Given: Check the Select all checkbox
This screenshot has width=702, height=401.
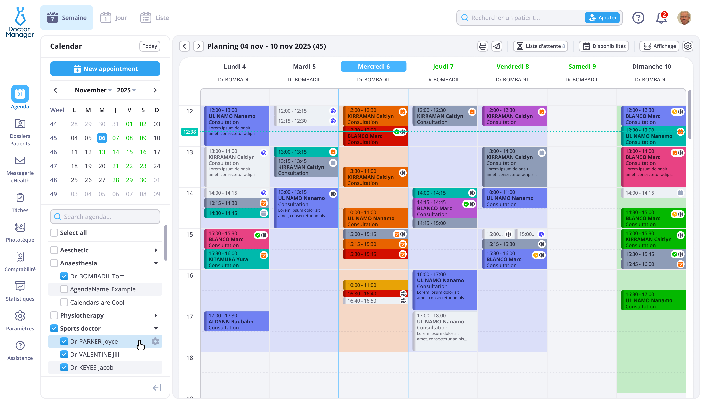Looking at the screenshot, I should coord(54,233).
